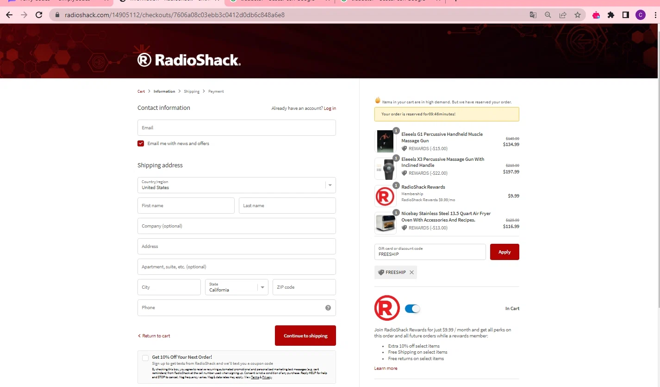This screenshot has height=387, width=660.
Task: Click the Eleeels G1 Massage Gun thumbnail
Action: click(x=385, y=141)
